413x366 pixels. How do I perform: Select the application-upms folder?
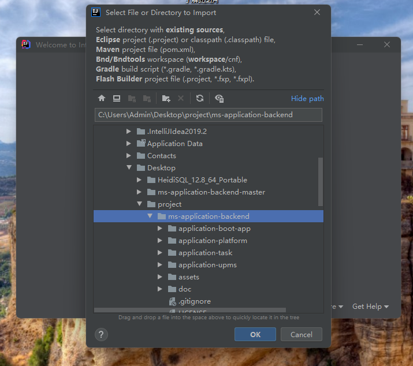207,265
